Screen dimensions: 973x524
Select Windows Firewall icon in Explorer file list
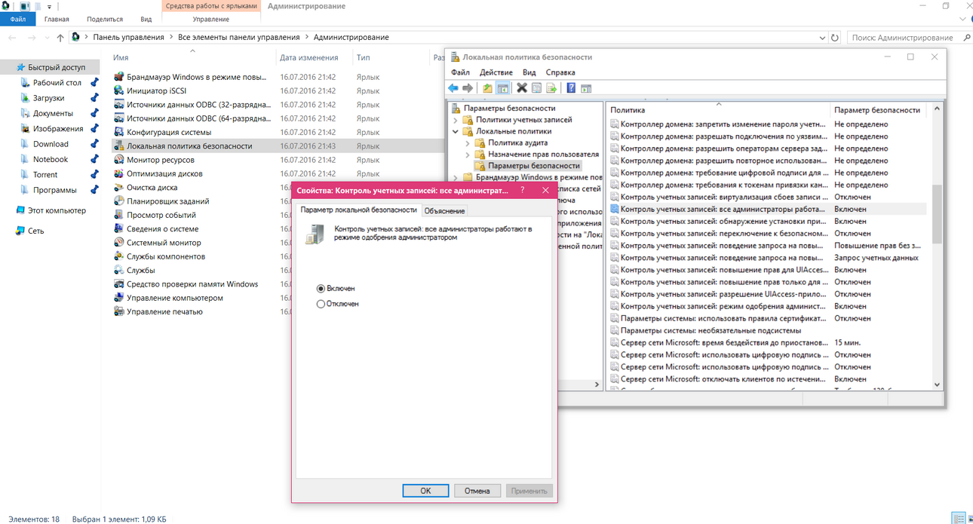[x=119, y=77]
